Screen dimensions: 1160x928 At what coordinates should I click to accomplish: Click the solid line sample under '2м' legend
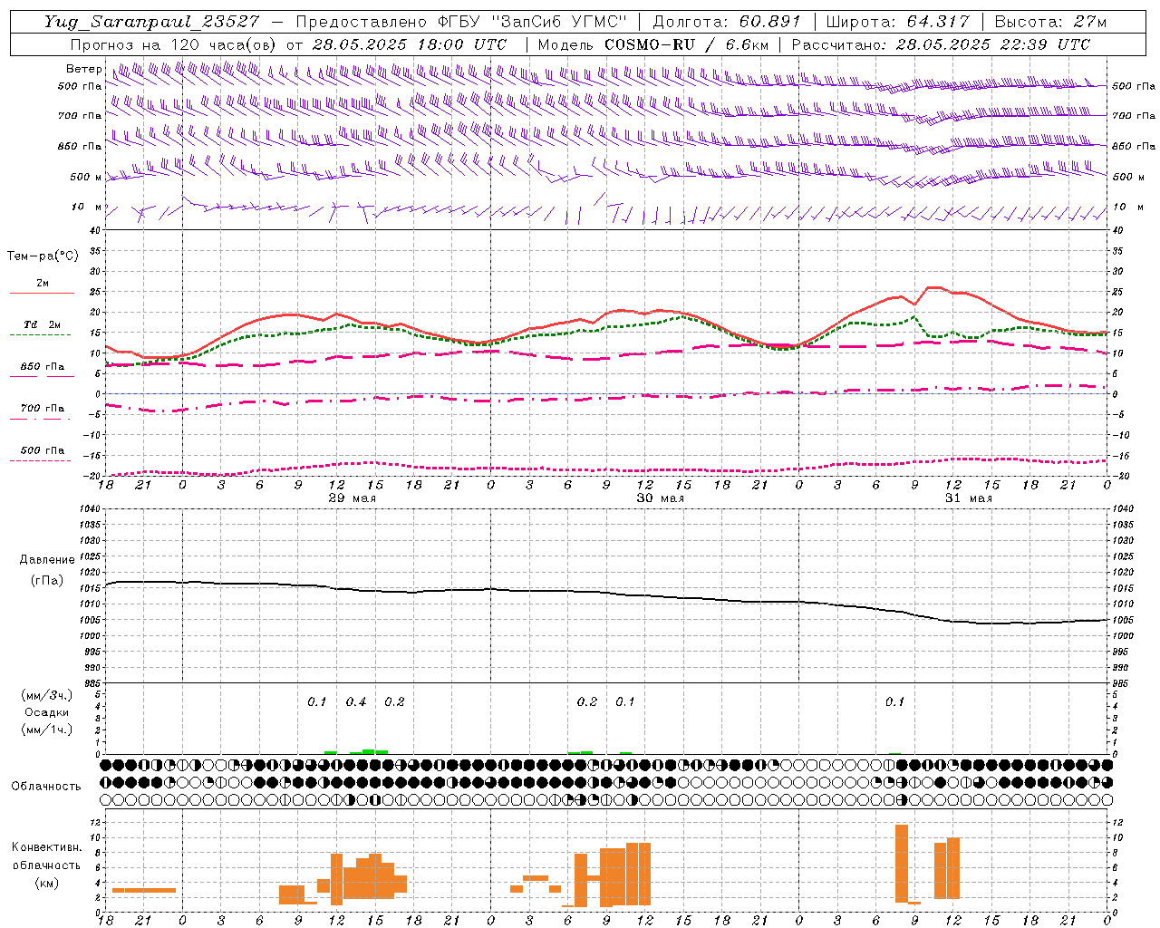coord(42,293)
